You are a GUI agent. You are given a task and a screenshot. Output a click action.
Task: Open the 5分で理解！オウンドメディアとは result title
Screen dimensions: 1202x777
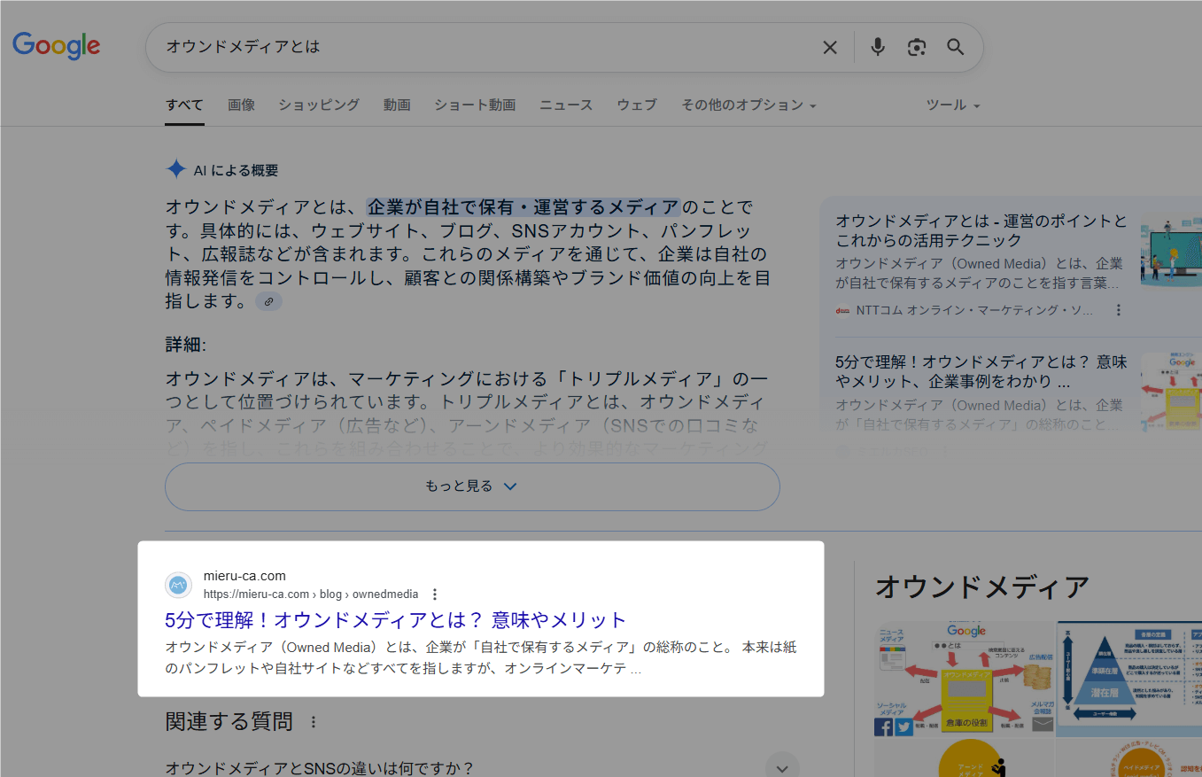pos(396,619)
